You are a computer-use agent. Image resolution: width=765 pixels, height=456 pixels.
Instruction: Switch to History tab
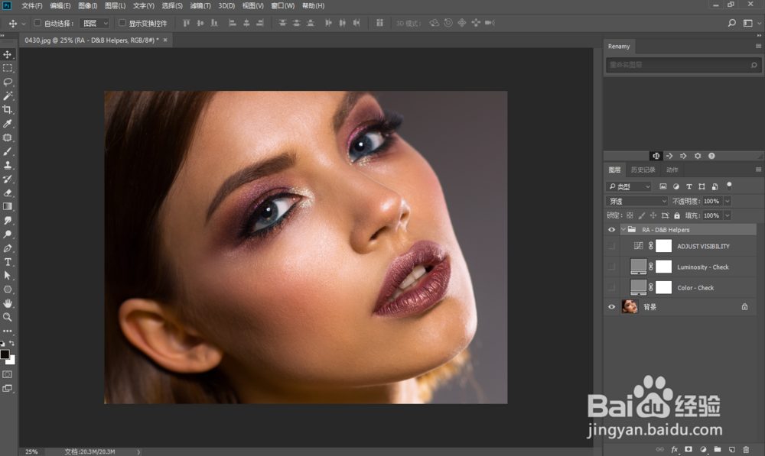(643, 170)
